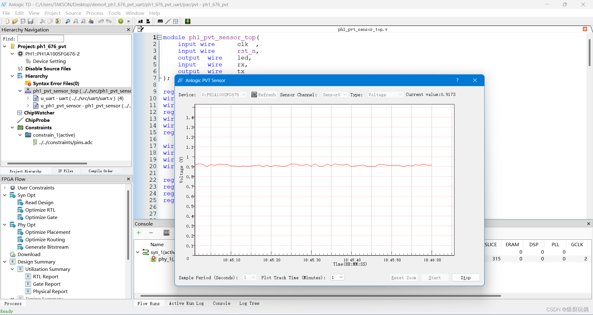593x315 pixels.
Task: Click the Paste toolbar icon
Action: 58,21
